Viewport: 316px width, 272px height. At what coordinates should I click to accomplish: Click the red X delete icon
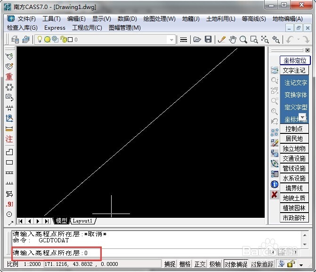pyautogui.click(x=275, y=195)
